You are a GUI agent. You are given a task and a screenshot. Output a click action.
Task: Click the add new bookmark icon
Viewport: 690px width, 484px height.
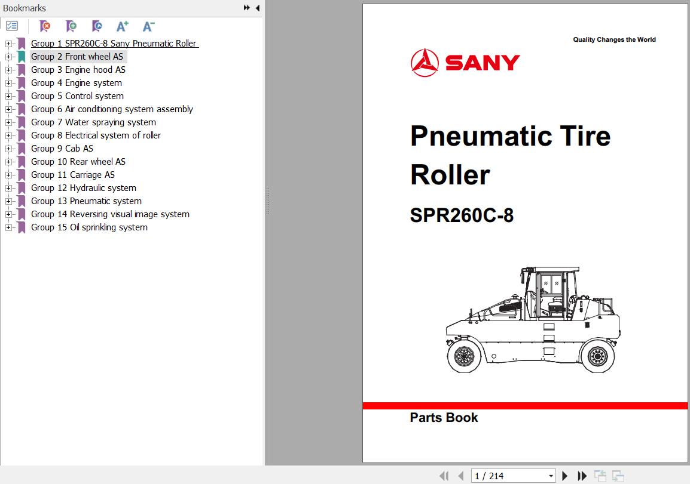(71, 26)
